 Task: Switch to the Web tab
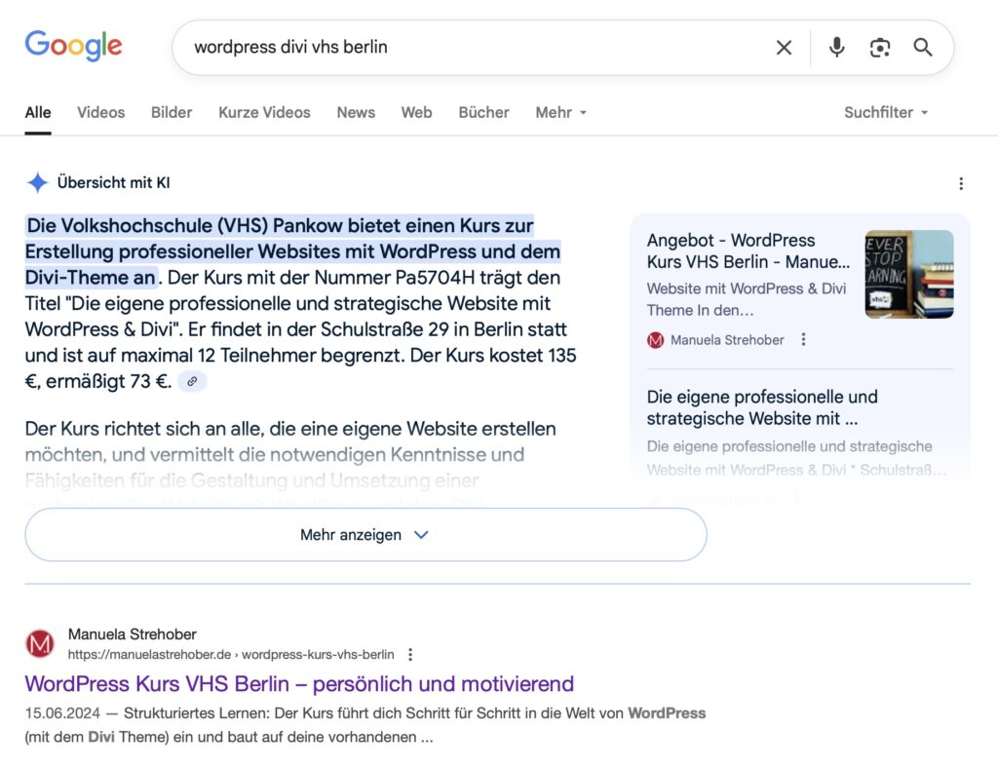(x=416, y=113)
